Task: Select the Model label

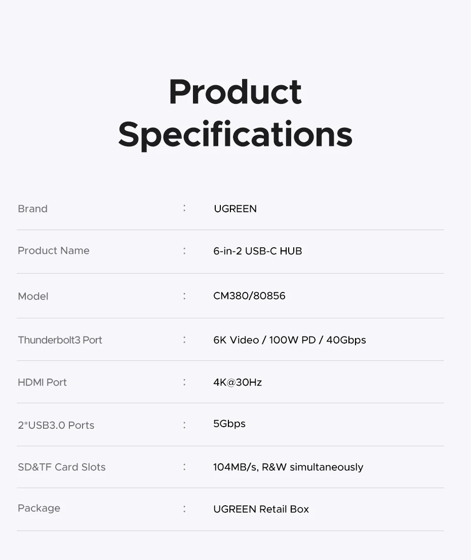Action: click(x=33, y=296)
